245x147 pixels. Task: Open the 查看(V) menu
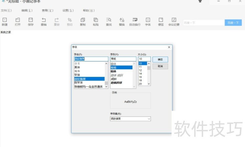click(x=47, y=10)
